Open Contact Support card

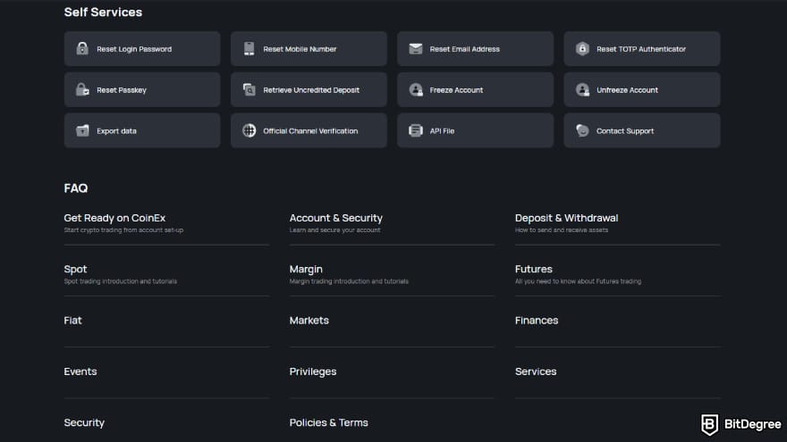click(642, 130)
